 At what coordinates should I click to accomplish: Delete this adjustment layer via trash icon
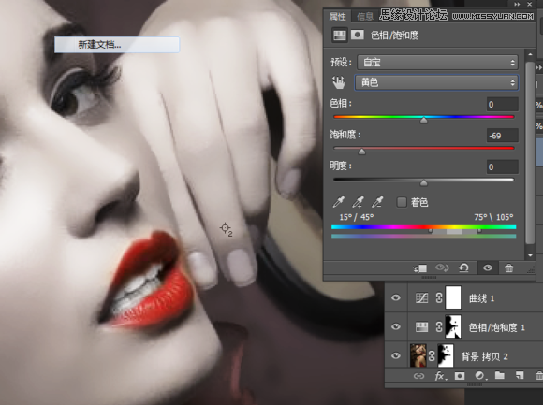508,268
